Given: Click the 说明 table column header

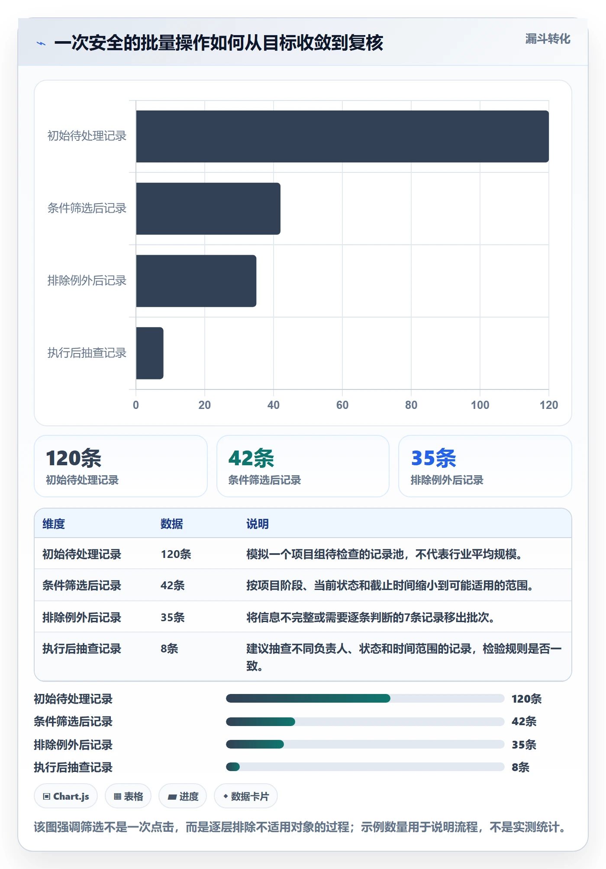Looking at the screenshot, I should click(x=258, y=524).
